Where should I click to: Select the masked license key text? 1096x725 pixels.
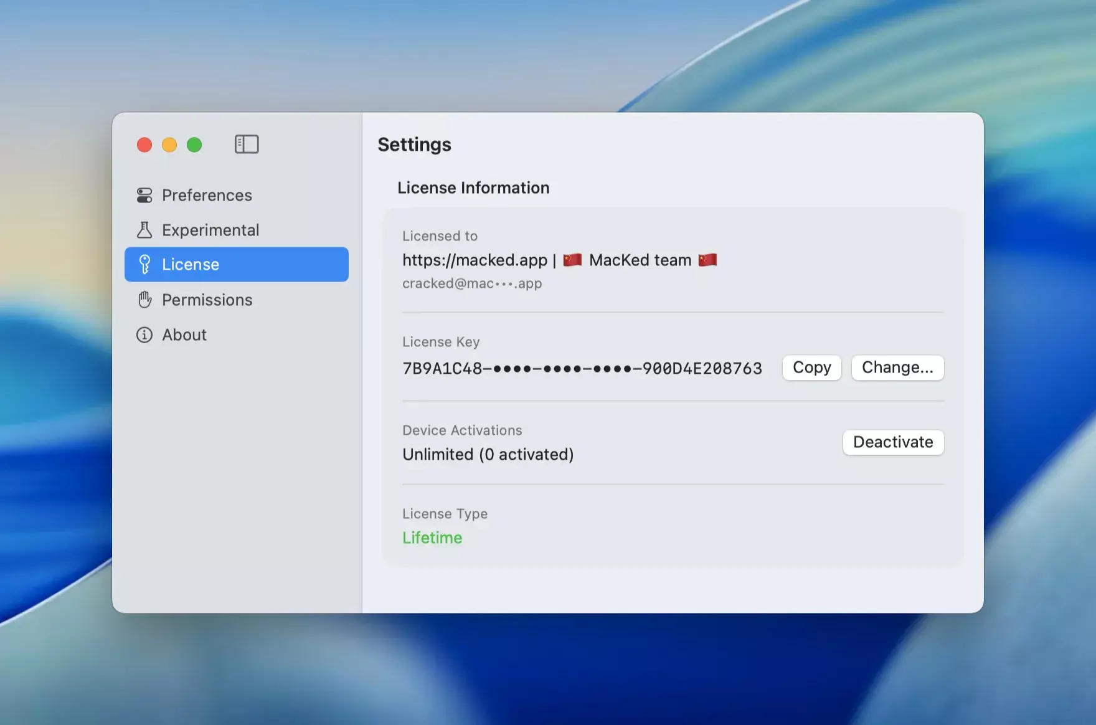[582, 368]
